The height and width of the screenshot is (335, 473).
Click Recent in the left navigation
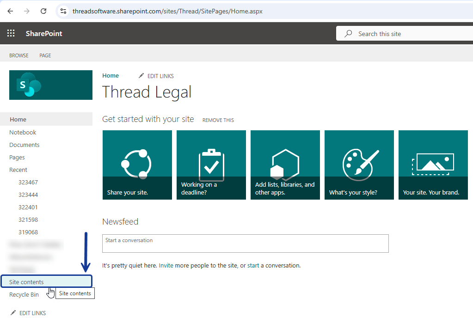(18, 170)
